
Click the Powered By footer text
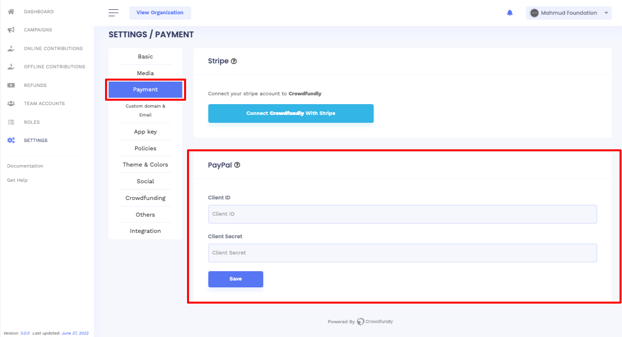pyautogui.click(x=341, y=322)
